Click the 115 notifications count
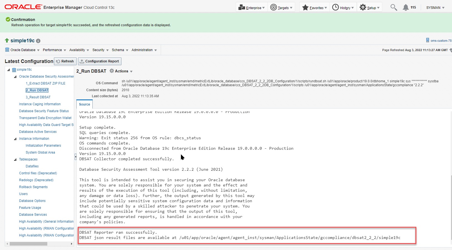452x250 pixels. (413, 7)
